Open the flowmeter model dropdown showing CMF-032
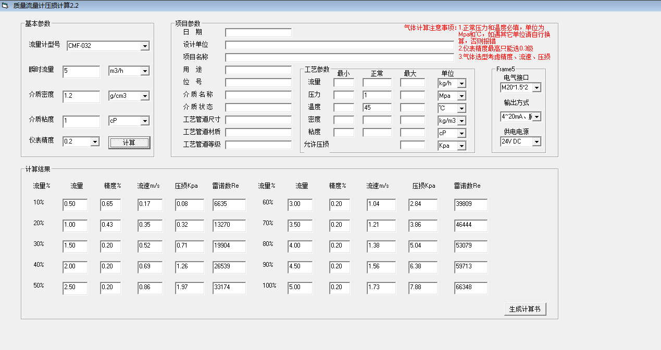The width and height of the screenshot is (661, 350). tap(145, 46)
